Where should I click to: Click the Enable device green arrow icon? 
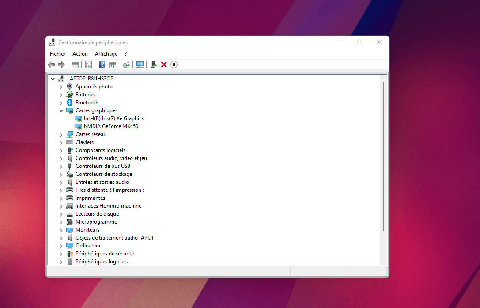pyautogui.click(x=154, y=65)
